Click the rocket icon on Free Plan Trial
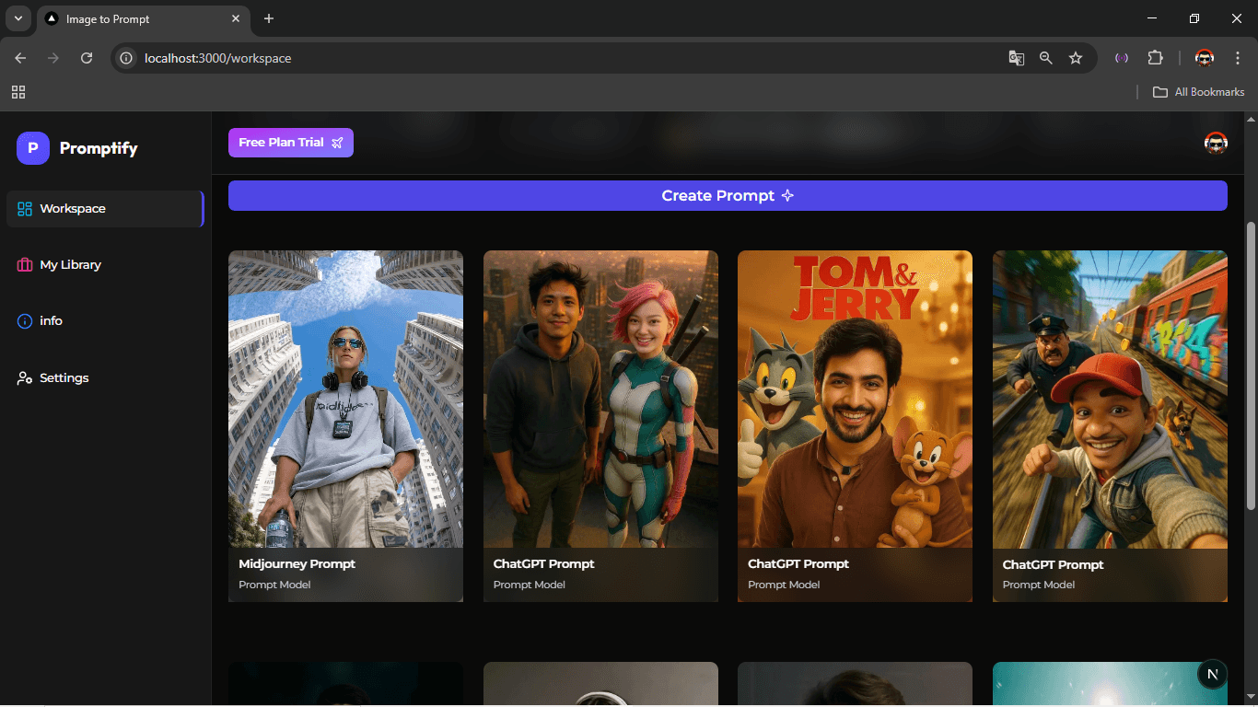 [337, 143]
